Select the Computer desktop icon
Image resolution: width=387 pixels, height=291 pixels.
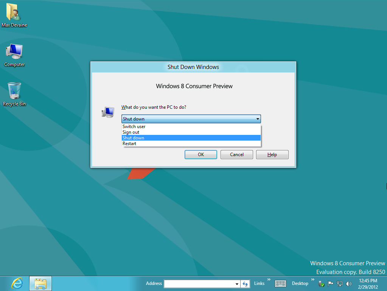click(x=14, y=55)
